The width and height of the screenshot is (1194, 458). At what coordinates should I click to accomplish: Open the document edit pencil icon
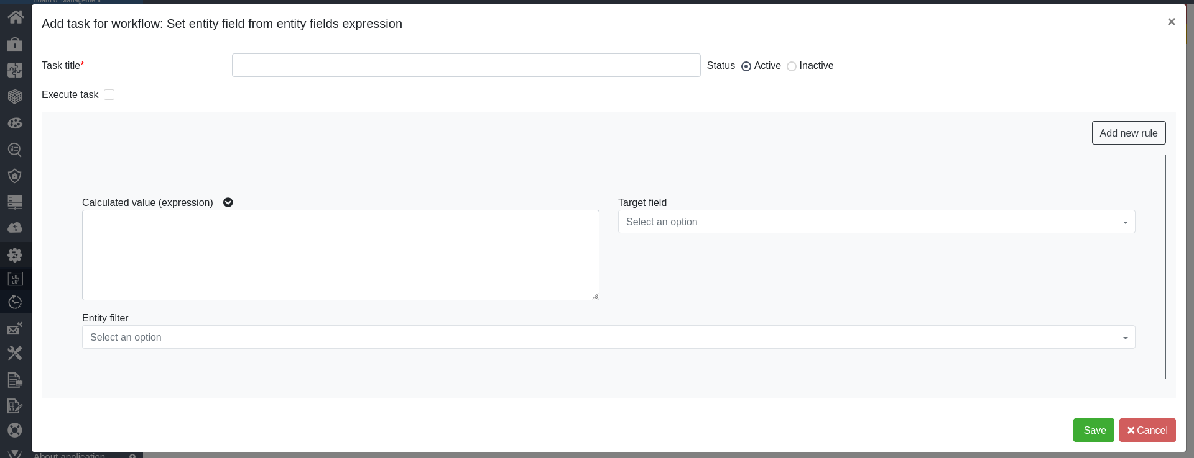click(x=16, y=406)
